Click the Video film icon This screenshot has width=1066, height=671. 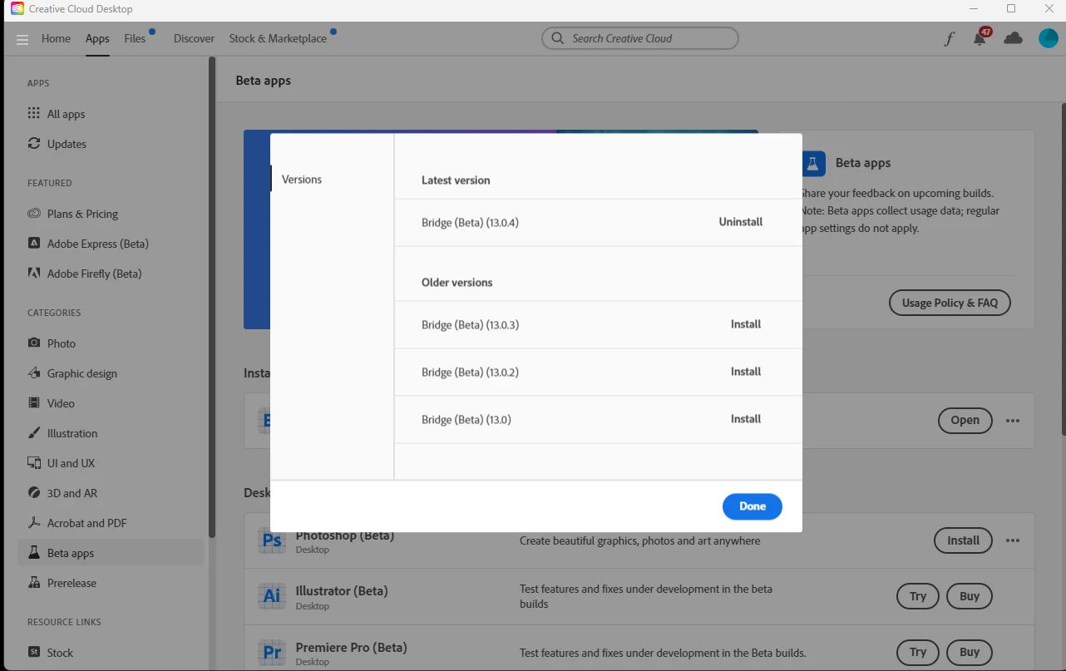pos(34,403)
